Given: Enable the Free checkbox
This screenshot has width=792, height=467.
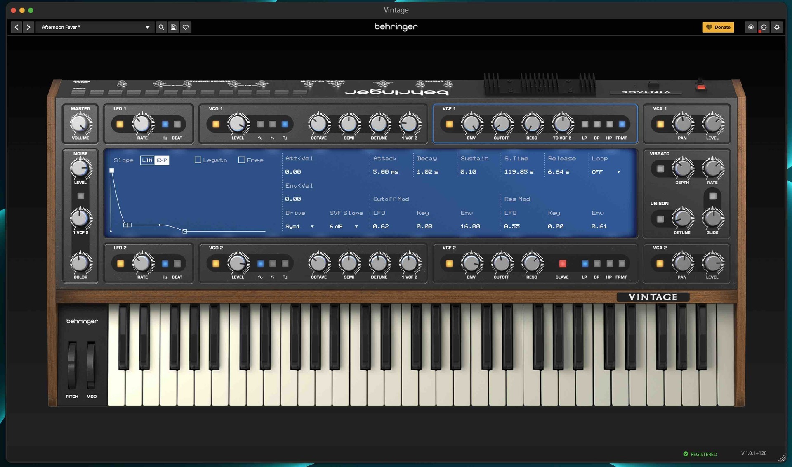Looking at the screenshot, I should (x=242, y=160).
